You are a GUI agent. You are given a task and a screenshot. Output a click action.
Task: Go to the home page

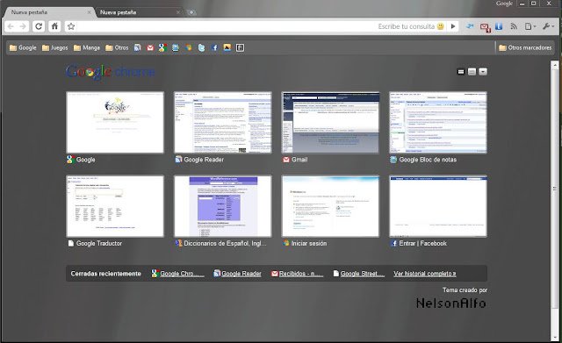point(54,26)
